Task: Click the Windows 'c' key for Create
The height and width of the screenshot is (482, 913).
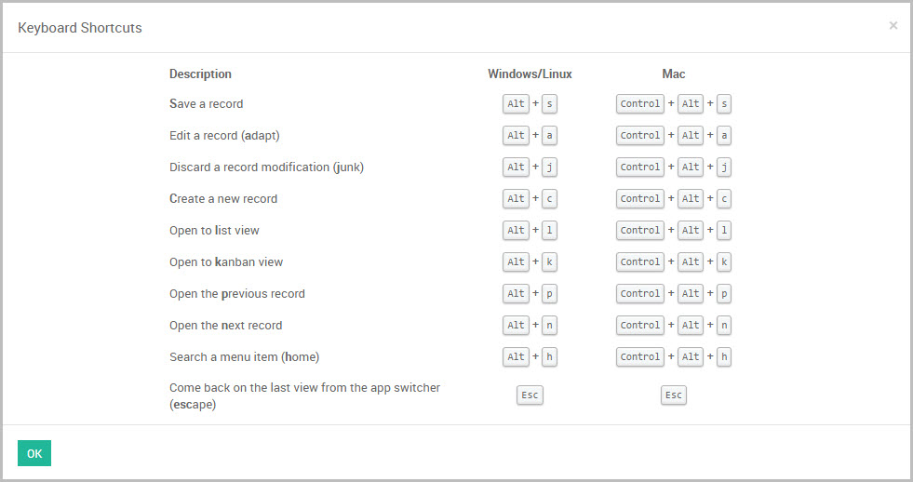Action: [549, 198]
